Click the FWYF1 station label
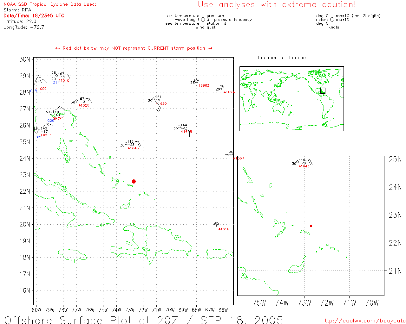The height and width of the screenshot is (324, 406). tap(46, 135)
